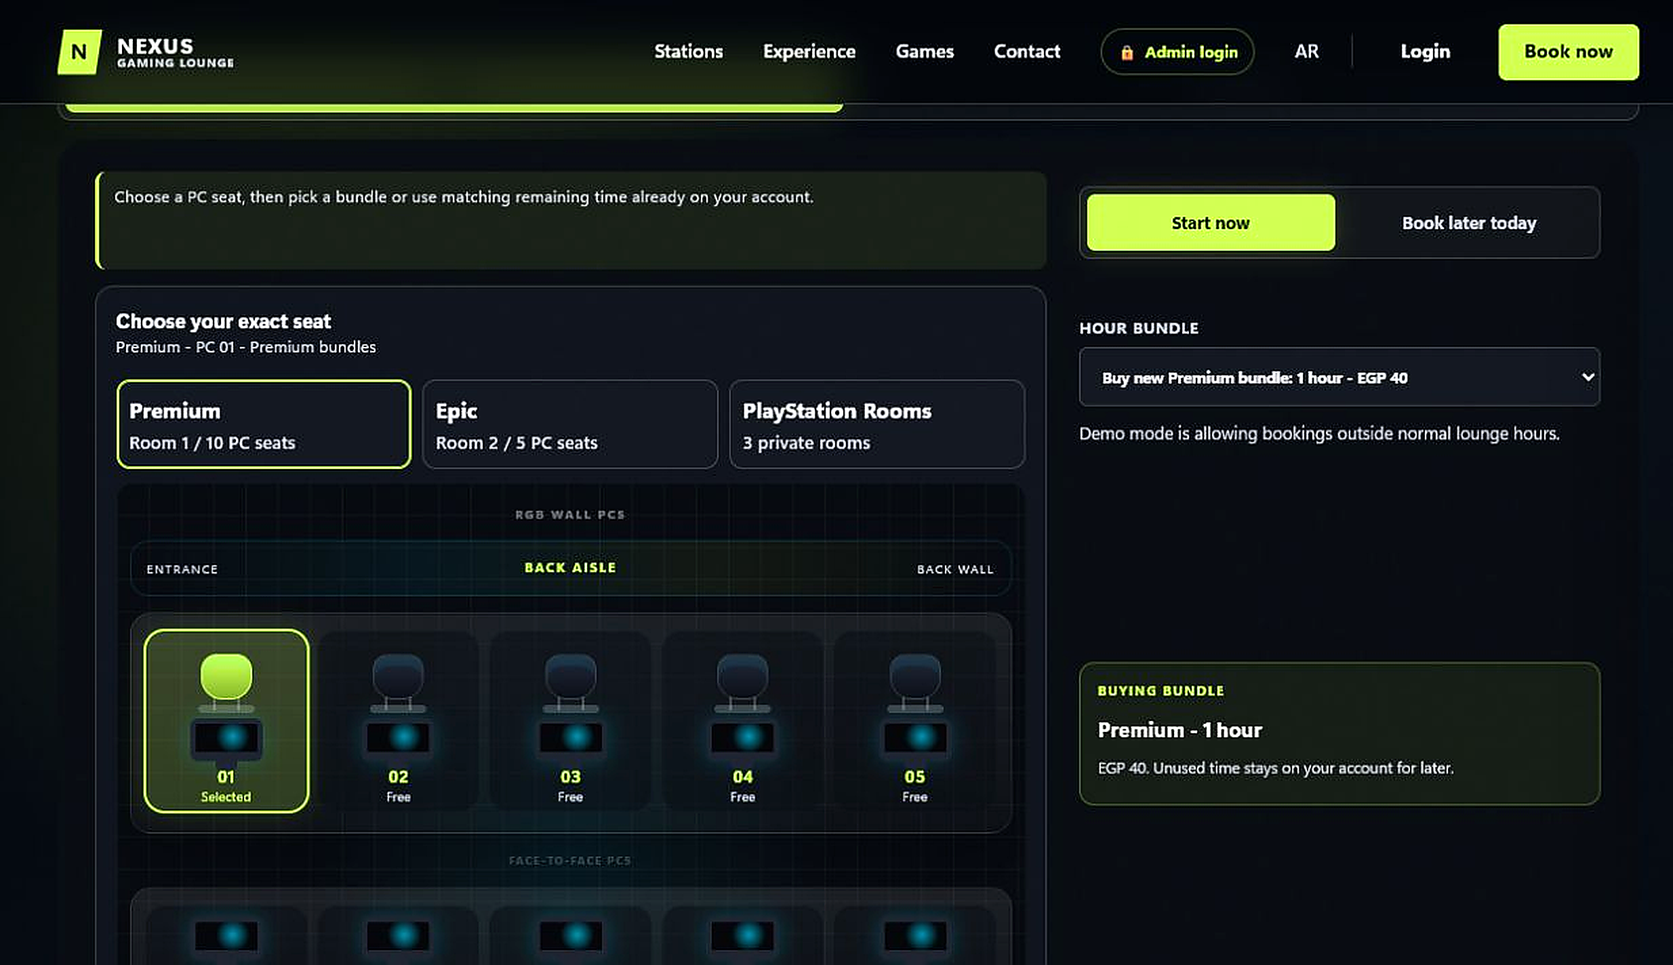The height and width of the screenshot is (965, 1673).
Task: Choose seat 02 chair icon
Action: (x=399, y=682)
